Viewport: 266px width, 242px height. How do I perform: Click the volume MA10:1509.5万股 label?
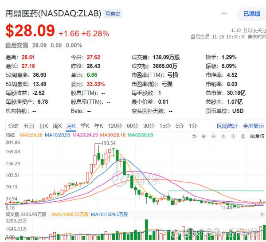(109, 215)
